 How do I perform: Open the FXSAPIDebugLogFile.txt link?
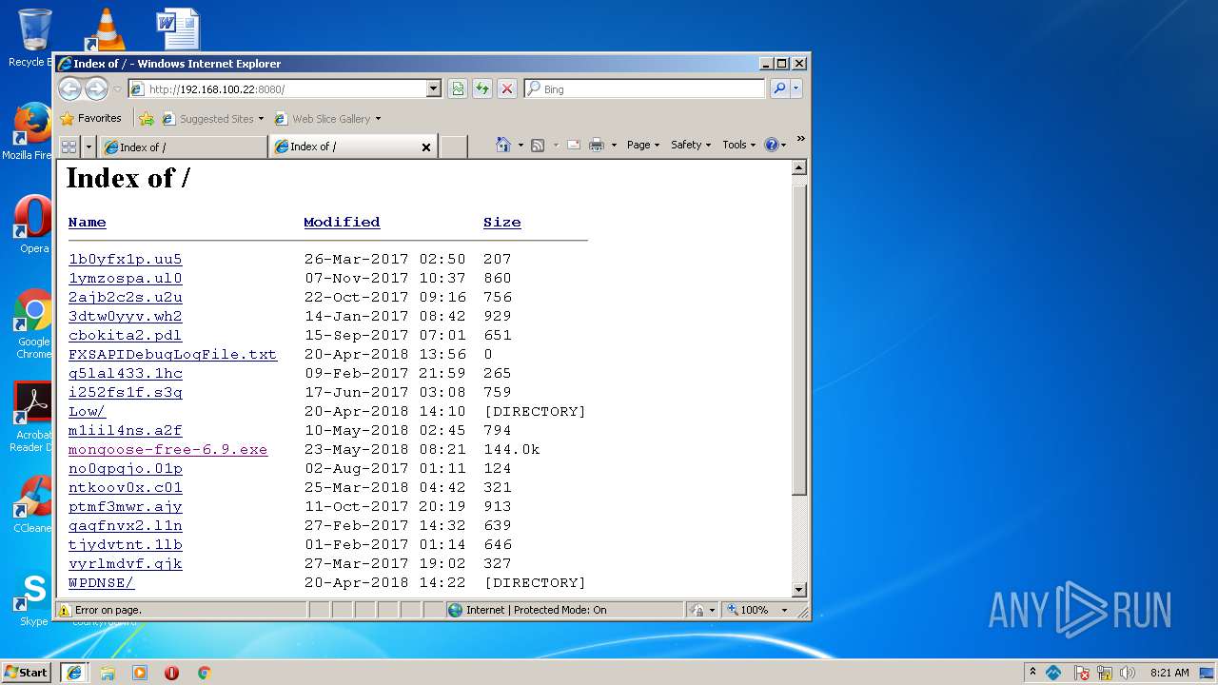point(172,354)
